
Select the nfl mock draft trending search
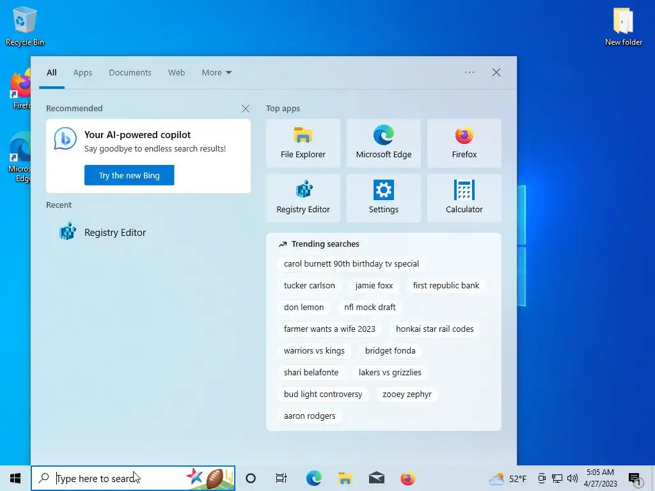(370, 308)
